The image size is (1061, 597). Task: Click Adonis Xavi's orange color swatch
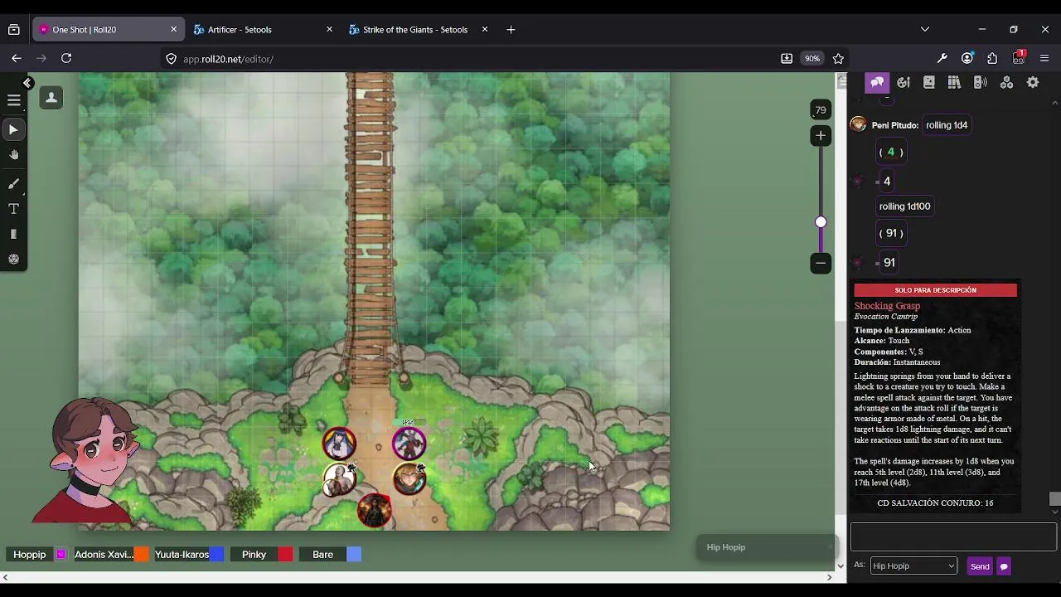(142, 555)
